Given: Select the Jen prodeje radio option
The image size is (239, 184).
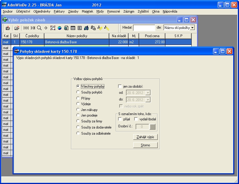Looking at the screenshot, I should [78, 115].
